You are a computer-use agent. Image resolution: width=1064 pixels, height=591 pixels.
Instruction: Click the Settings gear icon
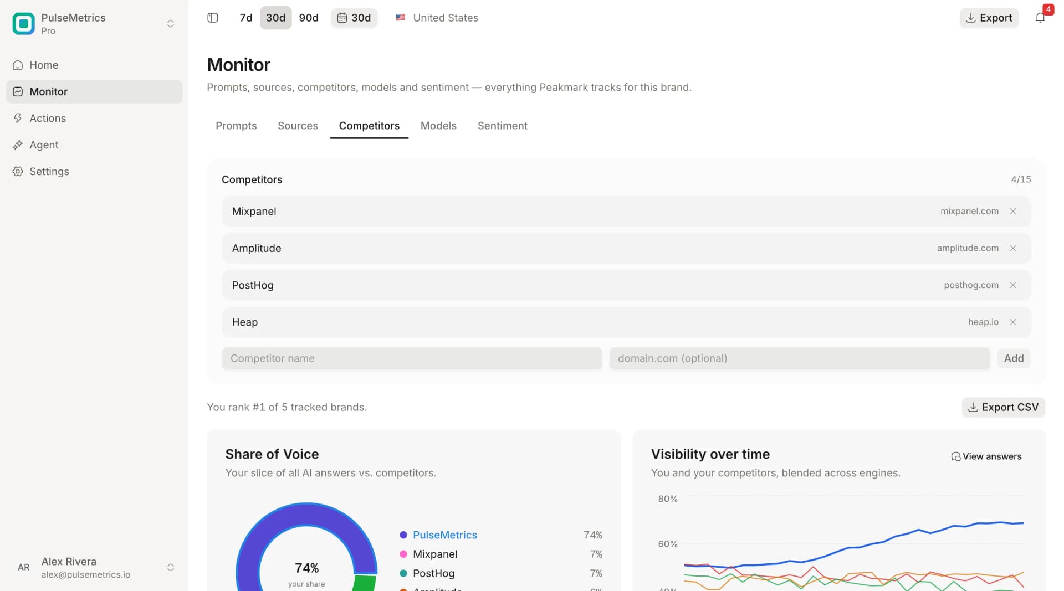pyautogui.click(x=18, y=171)
